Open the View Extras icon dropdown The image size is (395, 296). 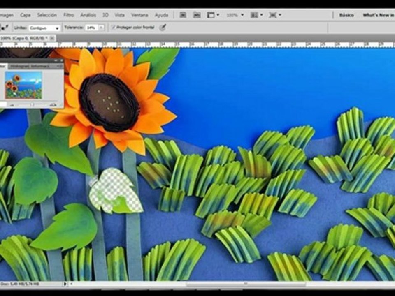tap(213, 15)
